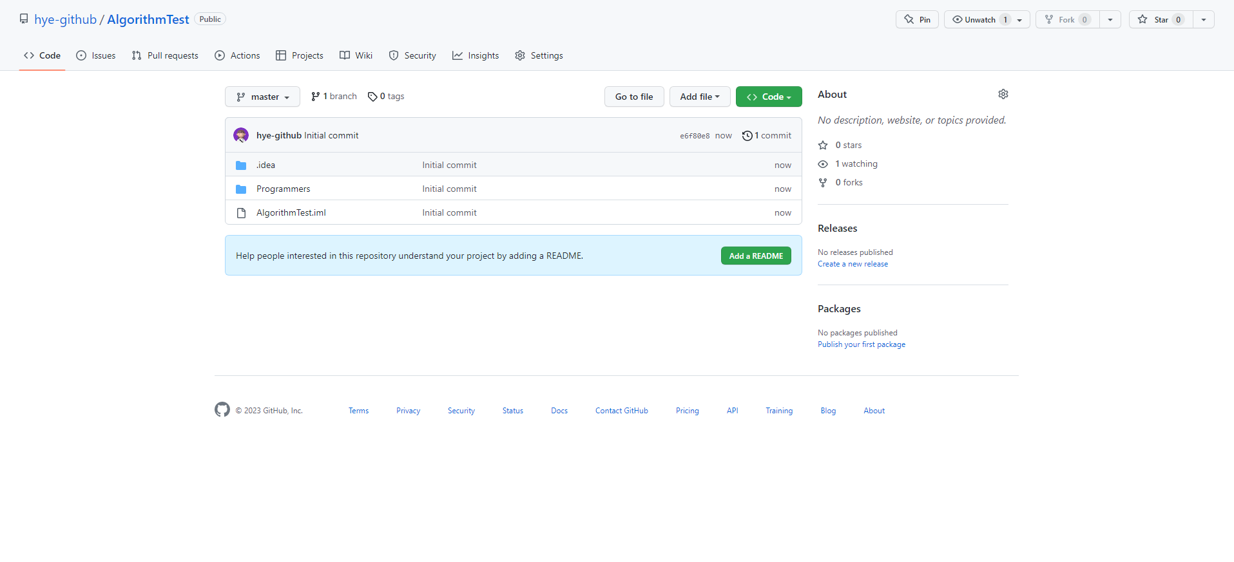Image resolution: width=1234 pixels, height=562 pixels.
Task: Click the .idea folder icon
Action: [241, 165]
